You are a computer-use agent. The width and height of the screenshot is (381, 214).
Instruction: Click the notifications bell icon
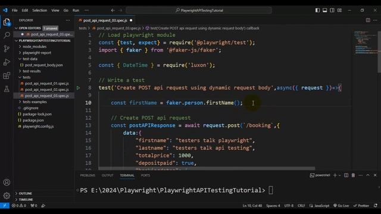point(376,206)
